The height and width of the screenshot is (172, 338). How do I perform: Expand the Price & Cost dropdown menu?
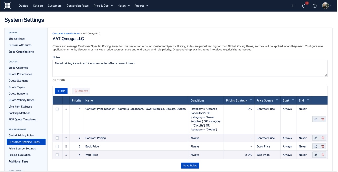(103, 6)
